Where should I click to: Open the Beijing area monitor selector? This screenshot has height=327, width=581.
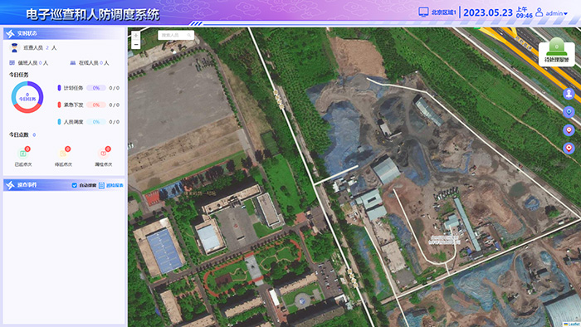coord(437,12)
